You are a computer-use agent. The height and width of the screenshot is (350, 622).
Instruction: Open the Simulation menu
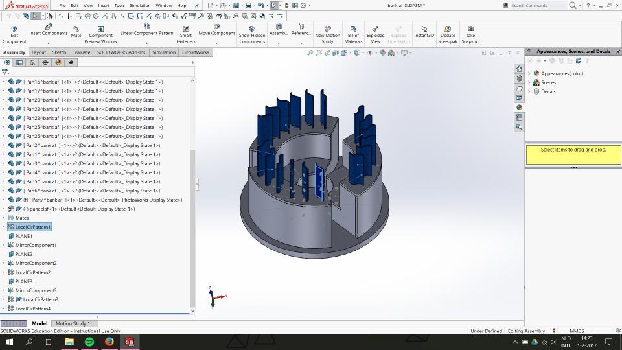[x=140, y=6]
